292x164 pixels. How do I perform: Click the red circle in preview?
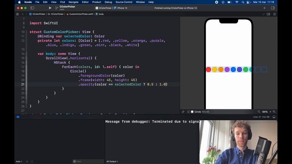[209, 70]
